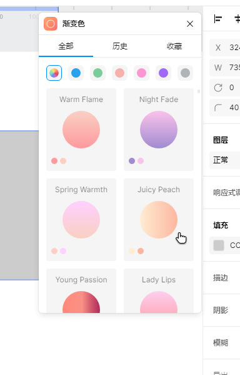Viewport: 240px width, 375px height.
Task: Click the Warm Flame title text
Action: click(x=81, y=100)
